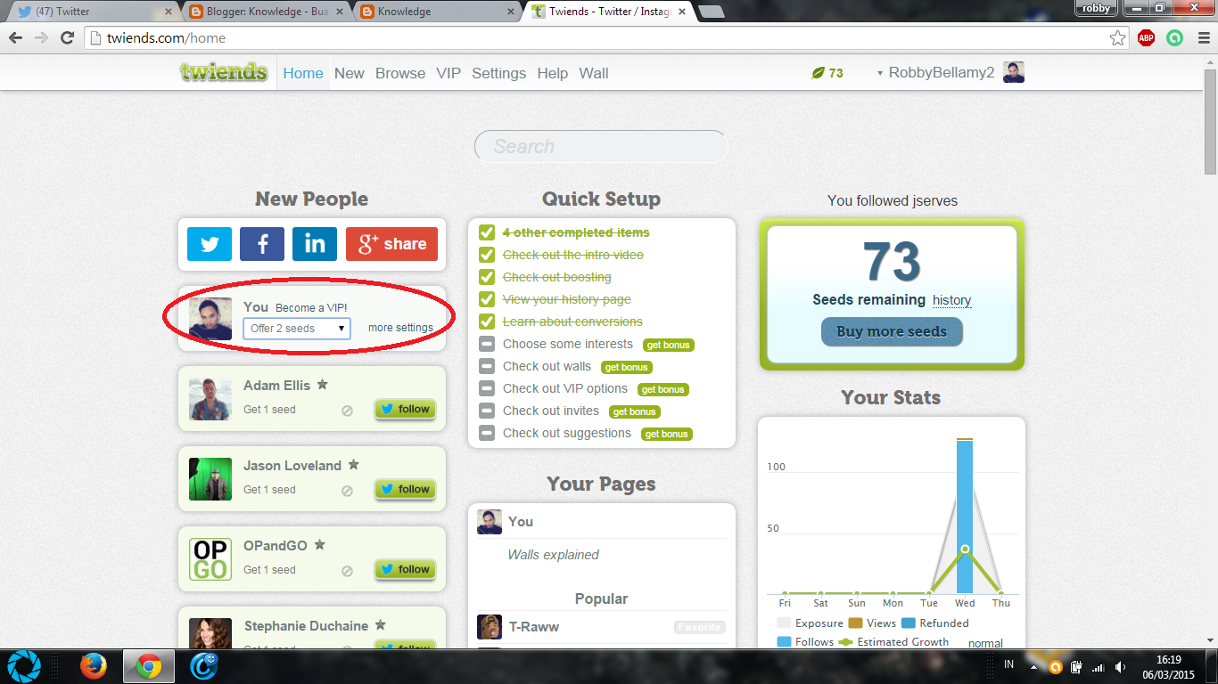Viewport: 1218px width, 684px height.
Task: Open the Browse menu item
Action: click(x=400, y=73)
